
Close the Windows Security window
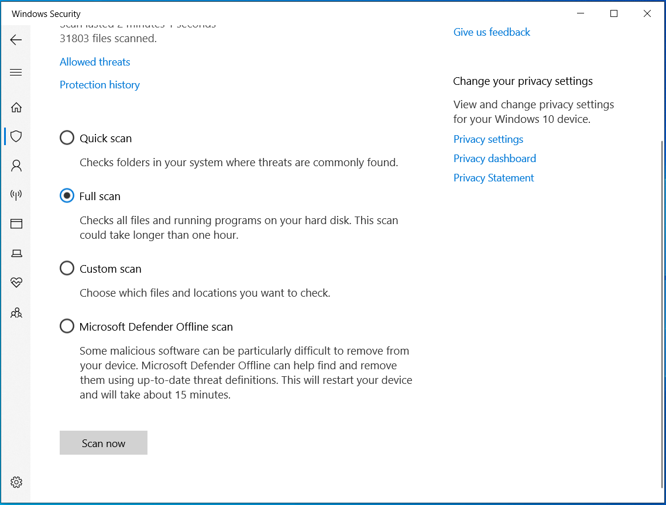[647, 13]
